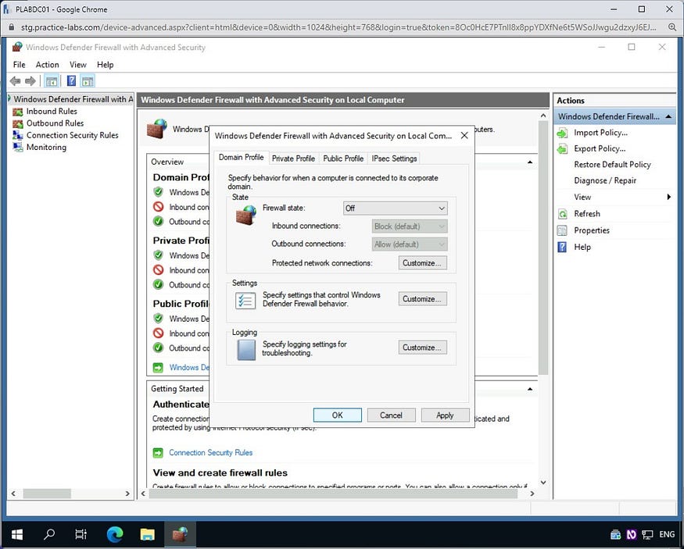
Task: Click Diagnose / Repair action
Action: (605, 181)
